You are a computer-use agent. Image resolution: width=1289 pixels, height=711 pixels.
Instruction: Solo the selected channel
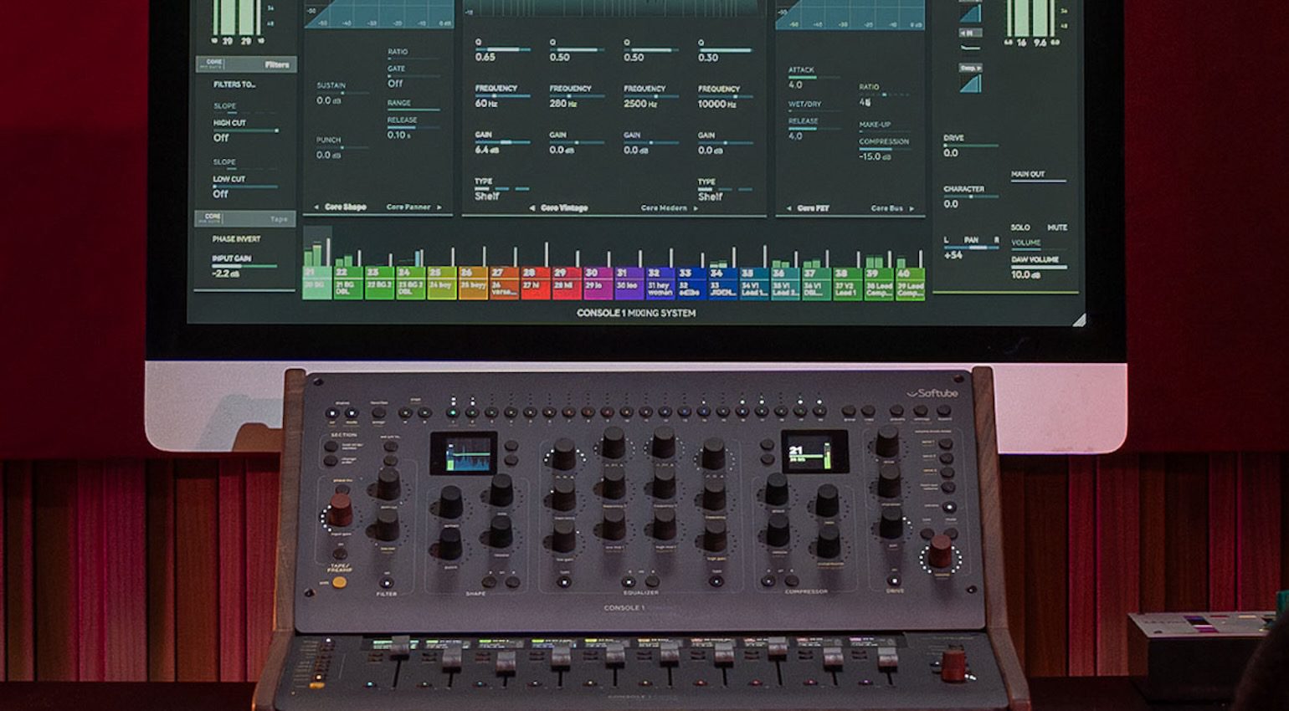click(x=1019, y=228)
